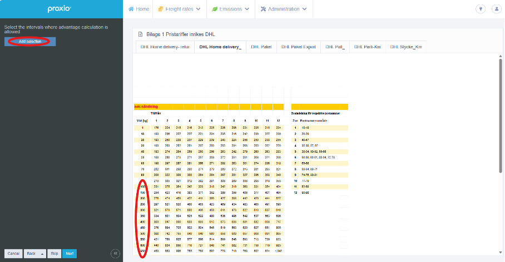Click the Emissions leaf icon
This screenshot has height=262, width=505.
[x=215, y=9]
